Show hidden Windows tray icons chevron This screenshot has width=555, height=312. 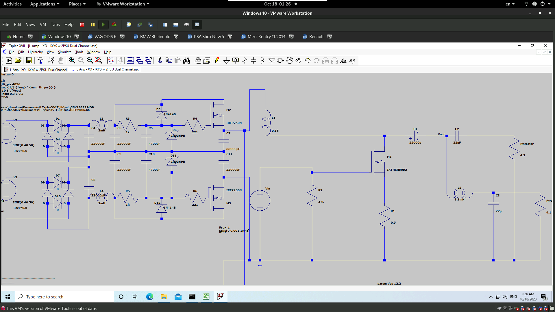coord(491,297)
